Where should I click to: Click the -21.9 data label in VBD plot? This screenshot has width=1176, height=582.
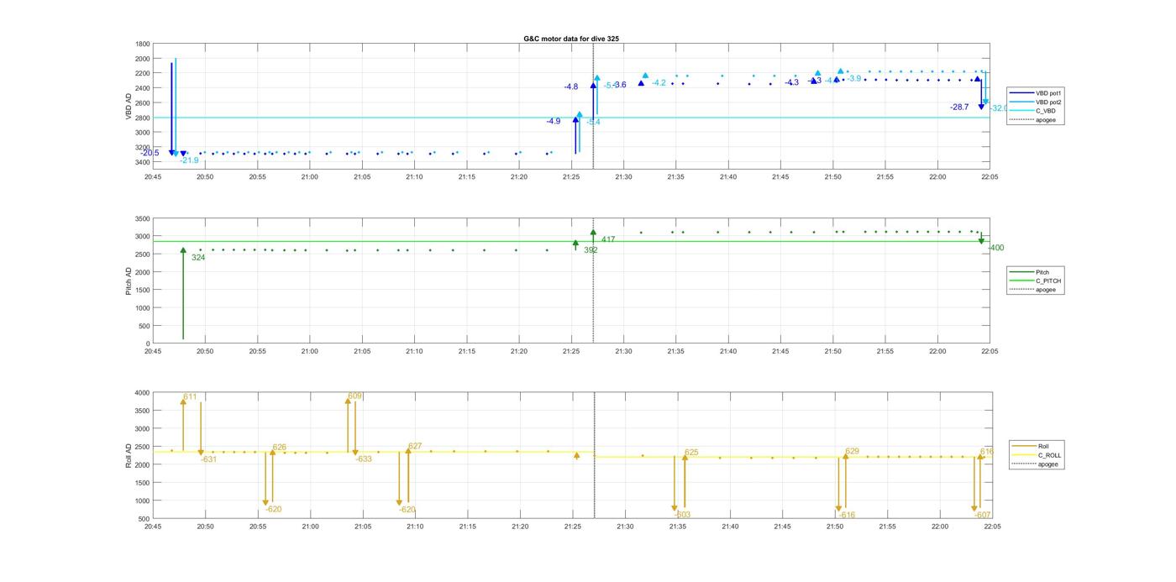pyautogui.click(x=190, y=160)
